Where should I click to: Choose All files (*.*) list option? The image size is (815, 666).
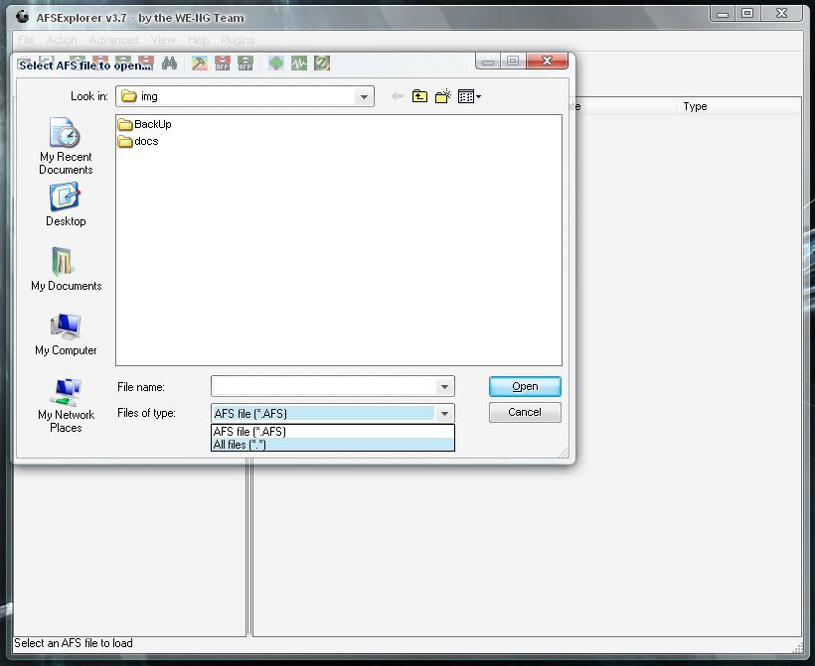tap(333, 445)
